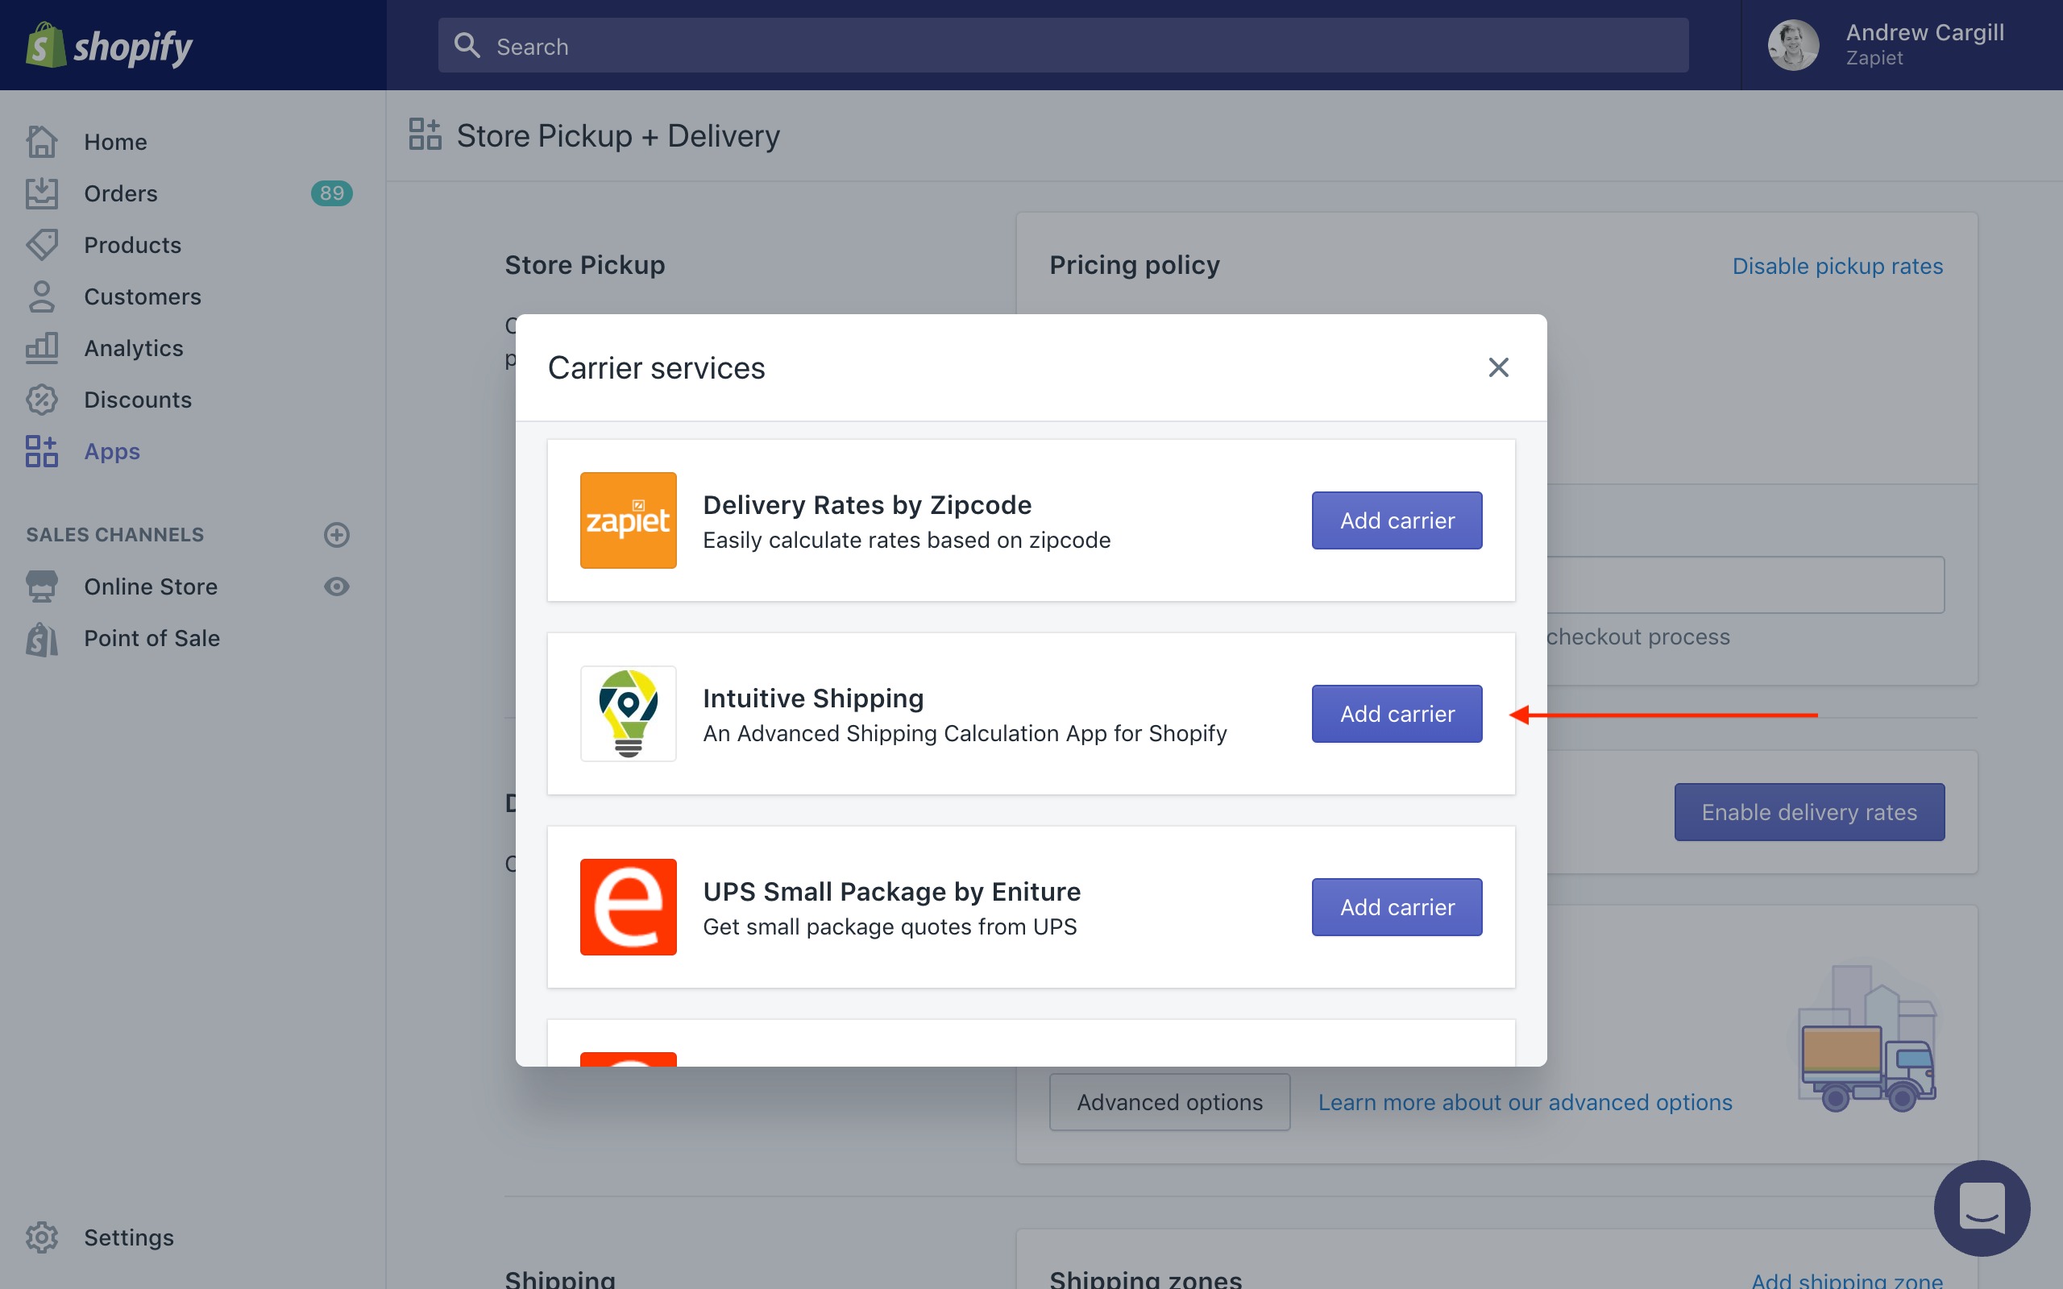
Task: Open the chat support bubble
Action: coord(1981,1207)
